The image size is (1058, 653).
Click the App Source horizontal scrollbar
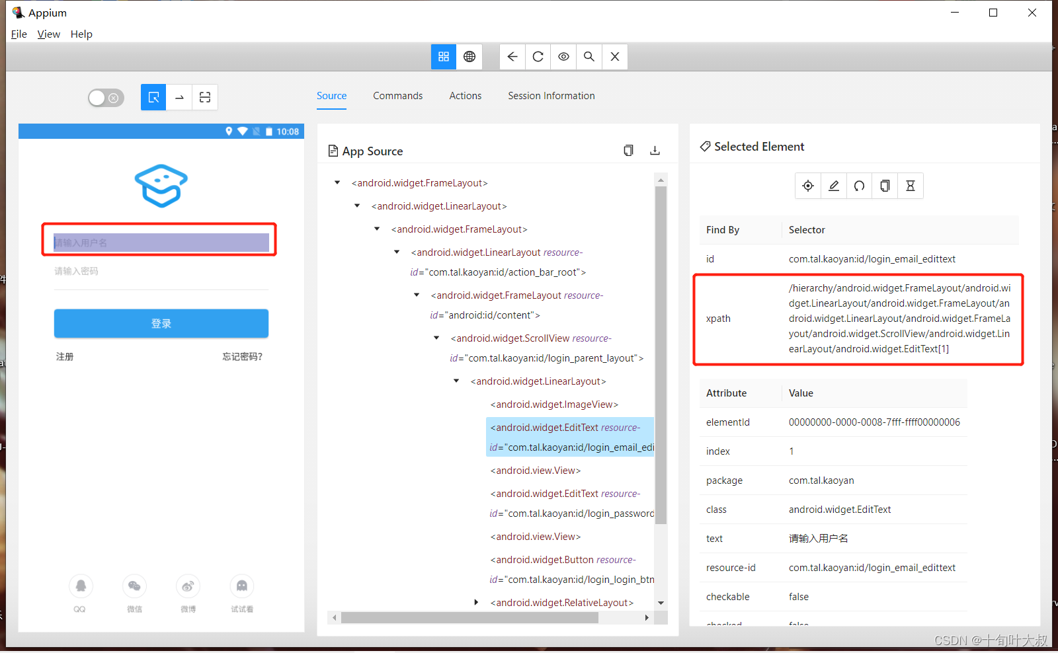pos(469,618)
